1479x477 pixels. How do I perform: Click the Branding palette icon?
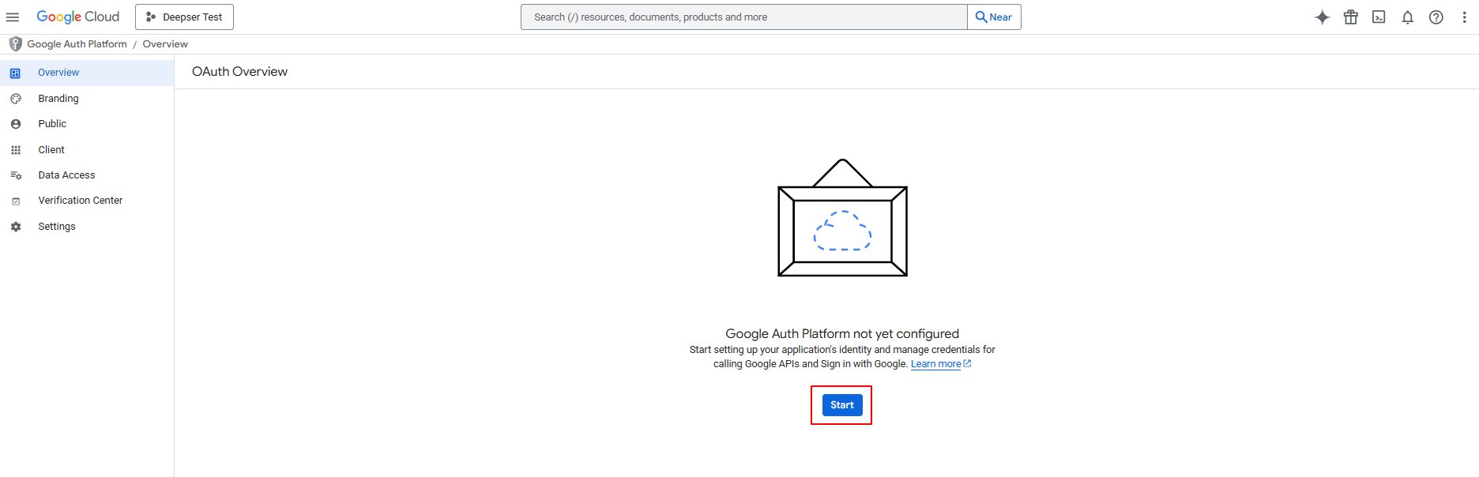[15, 99]
